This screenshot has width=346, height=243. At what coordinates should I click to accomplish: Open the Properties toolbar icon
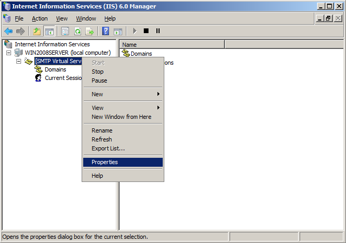click(x=65, y=31)
